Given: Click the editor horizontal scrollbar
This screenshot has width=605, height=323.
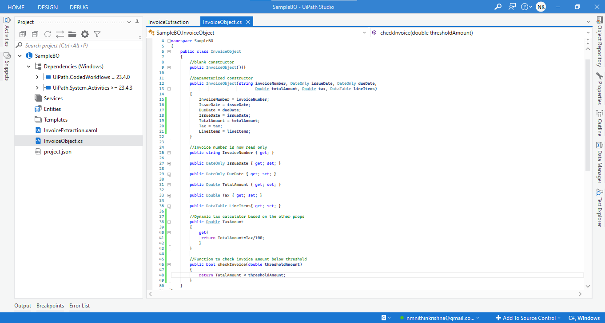Looking at the screenshot, I should [x=364, y=294].
